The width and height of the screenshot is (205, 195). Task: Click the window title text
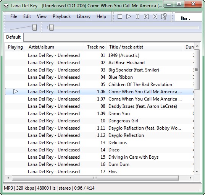[86, 6]
